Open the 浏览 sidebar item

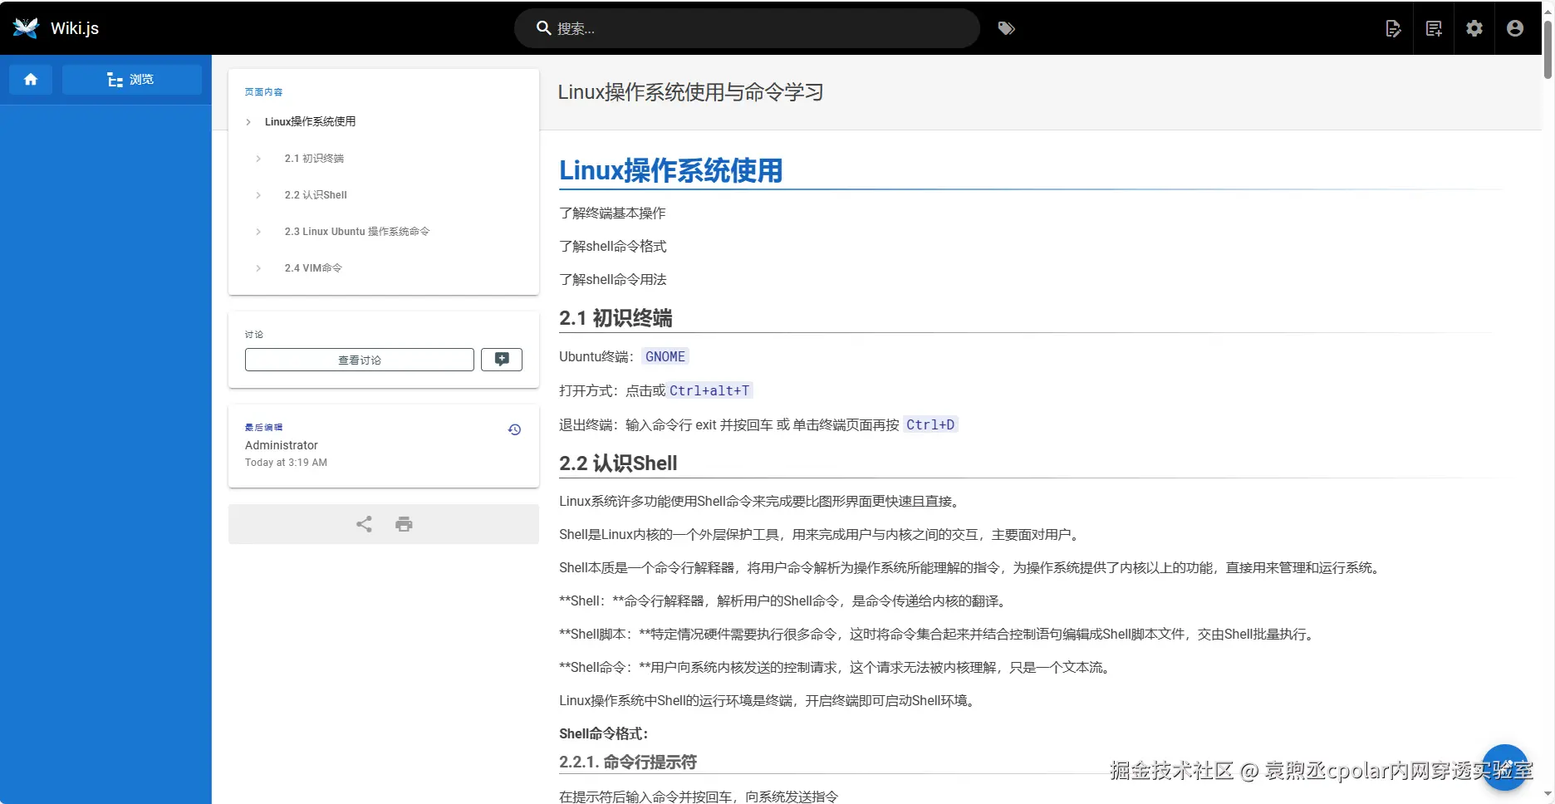pos(132,79)
